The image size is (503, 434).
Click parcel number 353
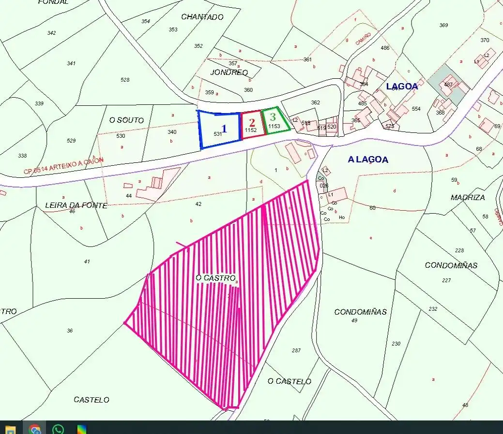click(x=173, y=29)
